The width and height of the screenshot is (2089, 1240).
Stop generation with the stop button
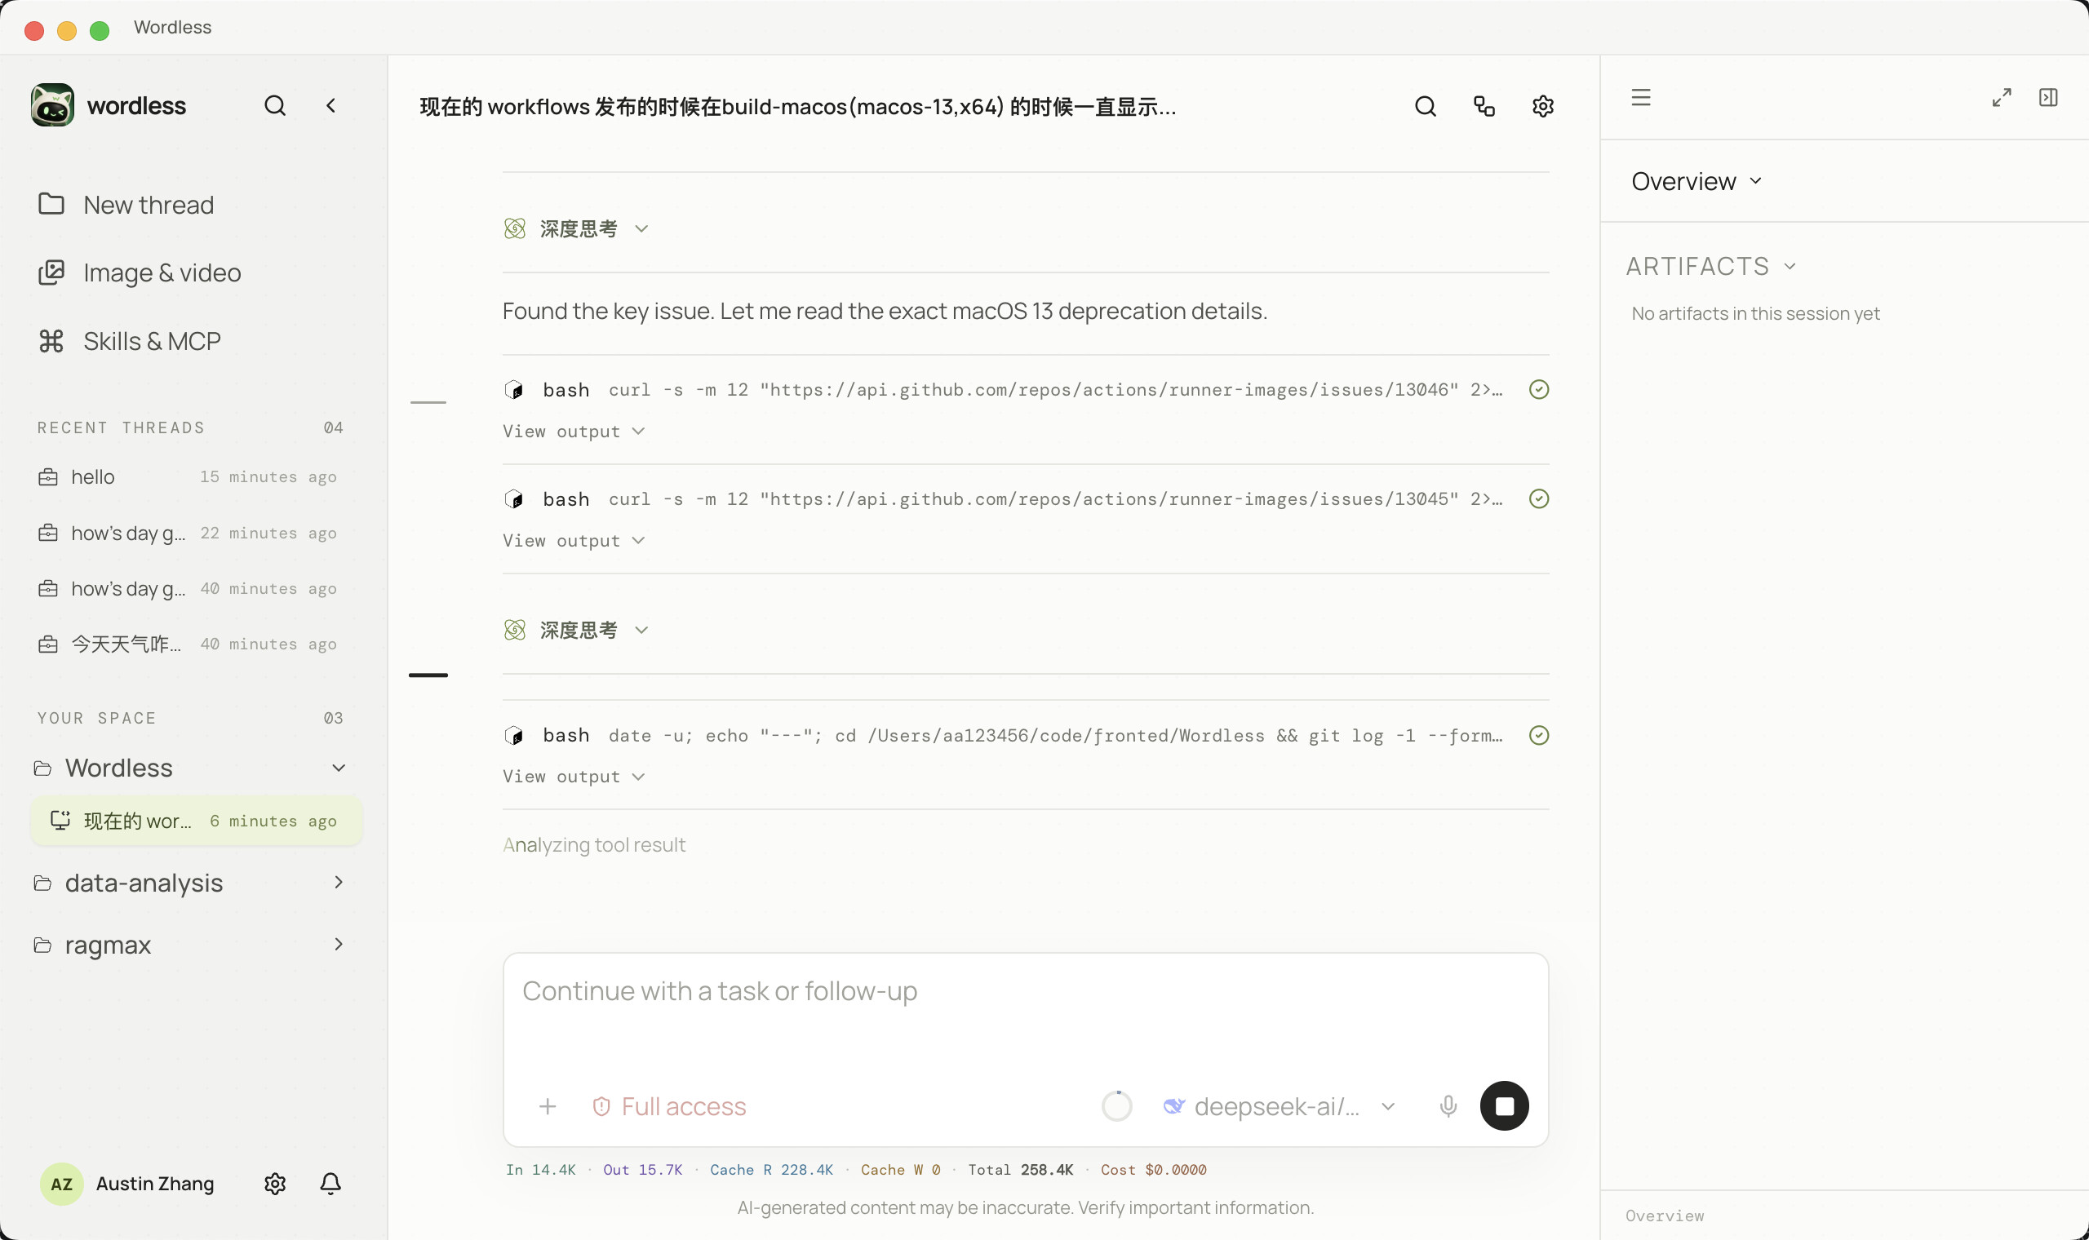pyautogui.click(x=1504, y=1106)
